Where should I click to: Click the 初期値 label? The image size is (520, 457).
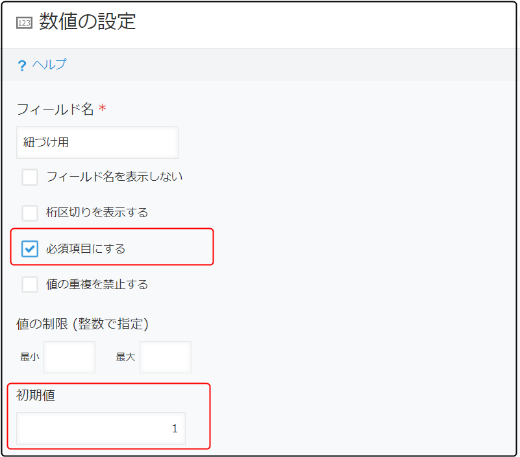[36, 395]
